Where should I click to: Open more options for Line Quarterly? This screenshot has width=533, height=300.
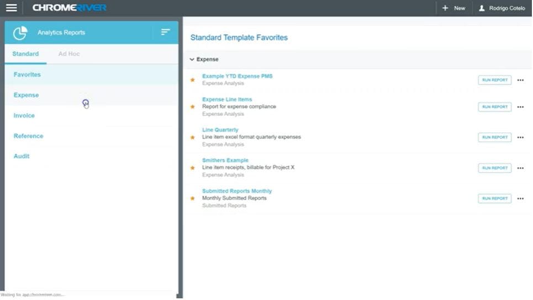coord(520,137)
